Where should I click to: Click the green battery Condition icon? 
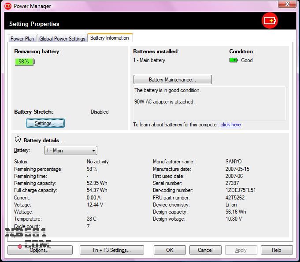[233, 60]
